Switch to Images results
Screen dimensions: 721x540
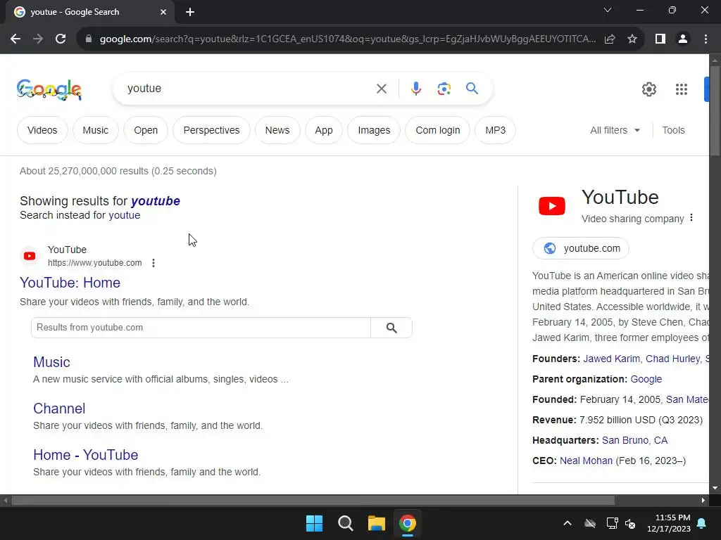coord(374,130)
